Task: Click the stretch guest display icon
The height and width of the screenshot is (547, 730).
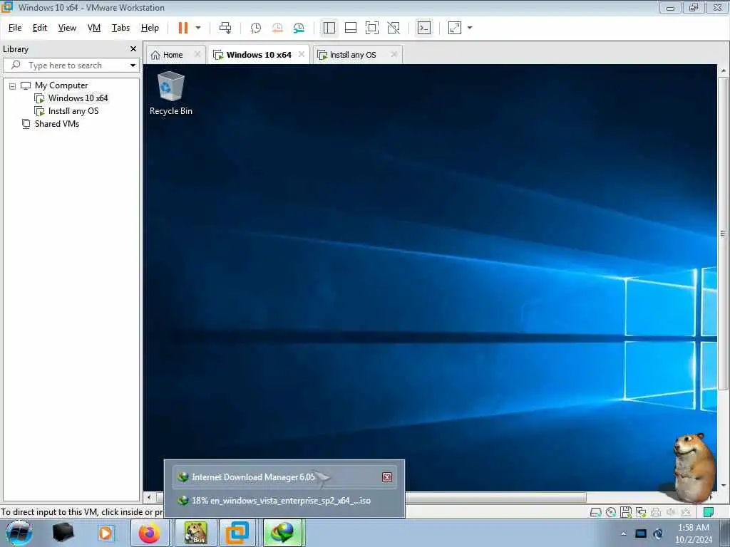Action: click(x=455, y=28)
